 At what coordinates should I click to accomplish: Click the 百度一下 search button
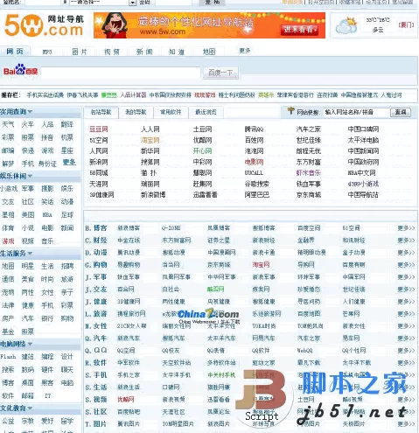220,73
